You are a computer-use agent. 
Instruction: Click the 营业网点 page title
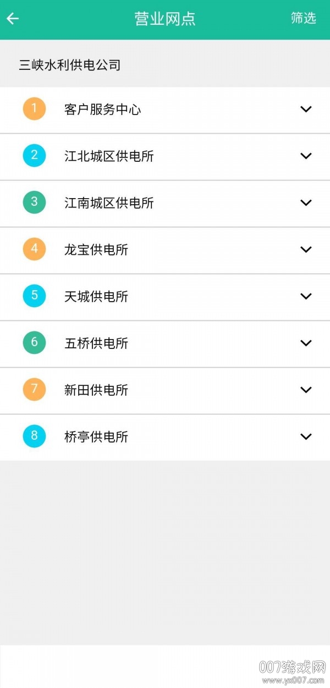click(165, 19)
